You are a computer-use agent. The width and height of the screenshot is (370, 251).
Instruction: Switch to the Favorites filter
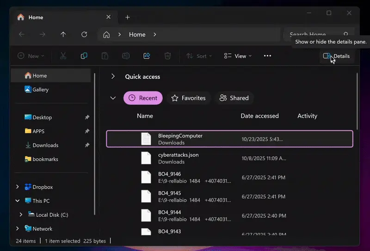pos(188,98)
